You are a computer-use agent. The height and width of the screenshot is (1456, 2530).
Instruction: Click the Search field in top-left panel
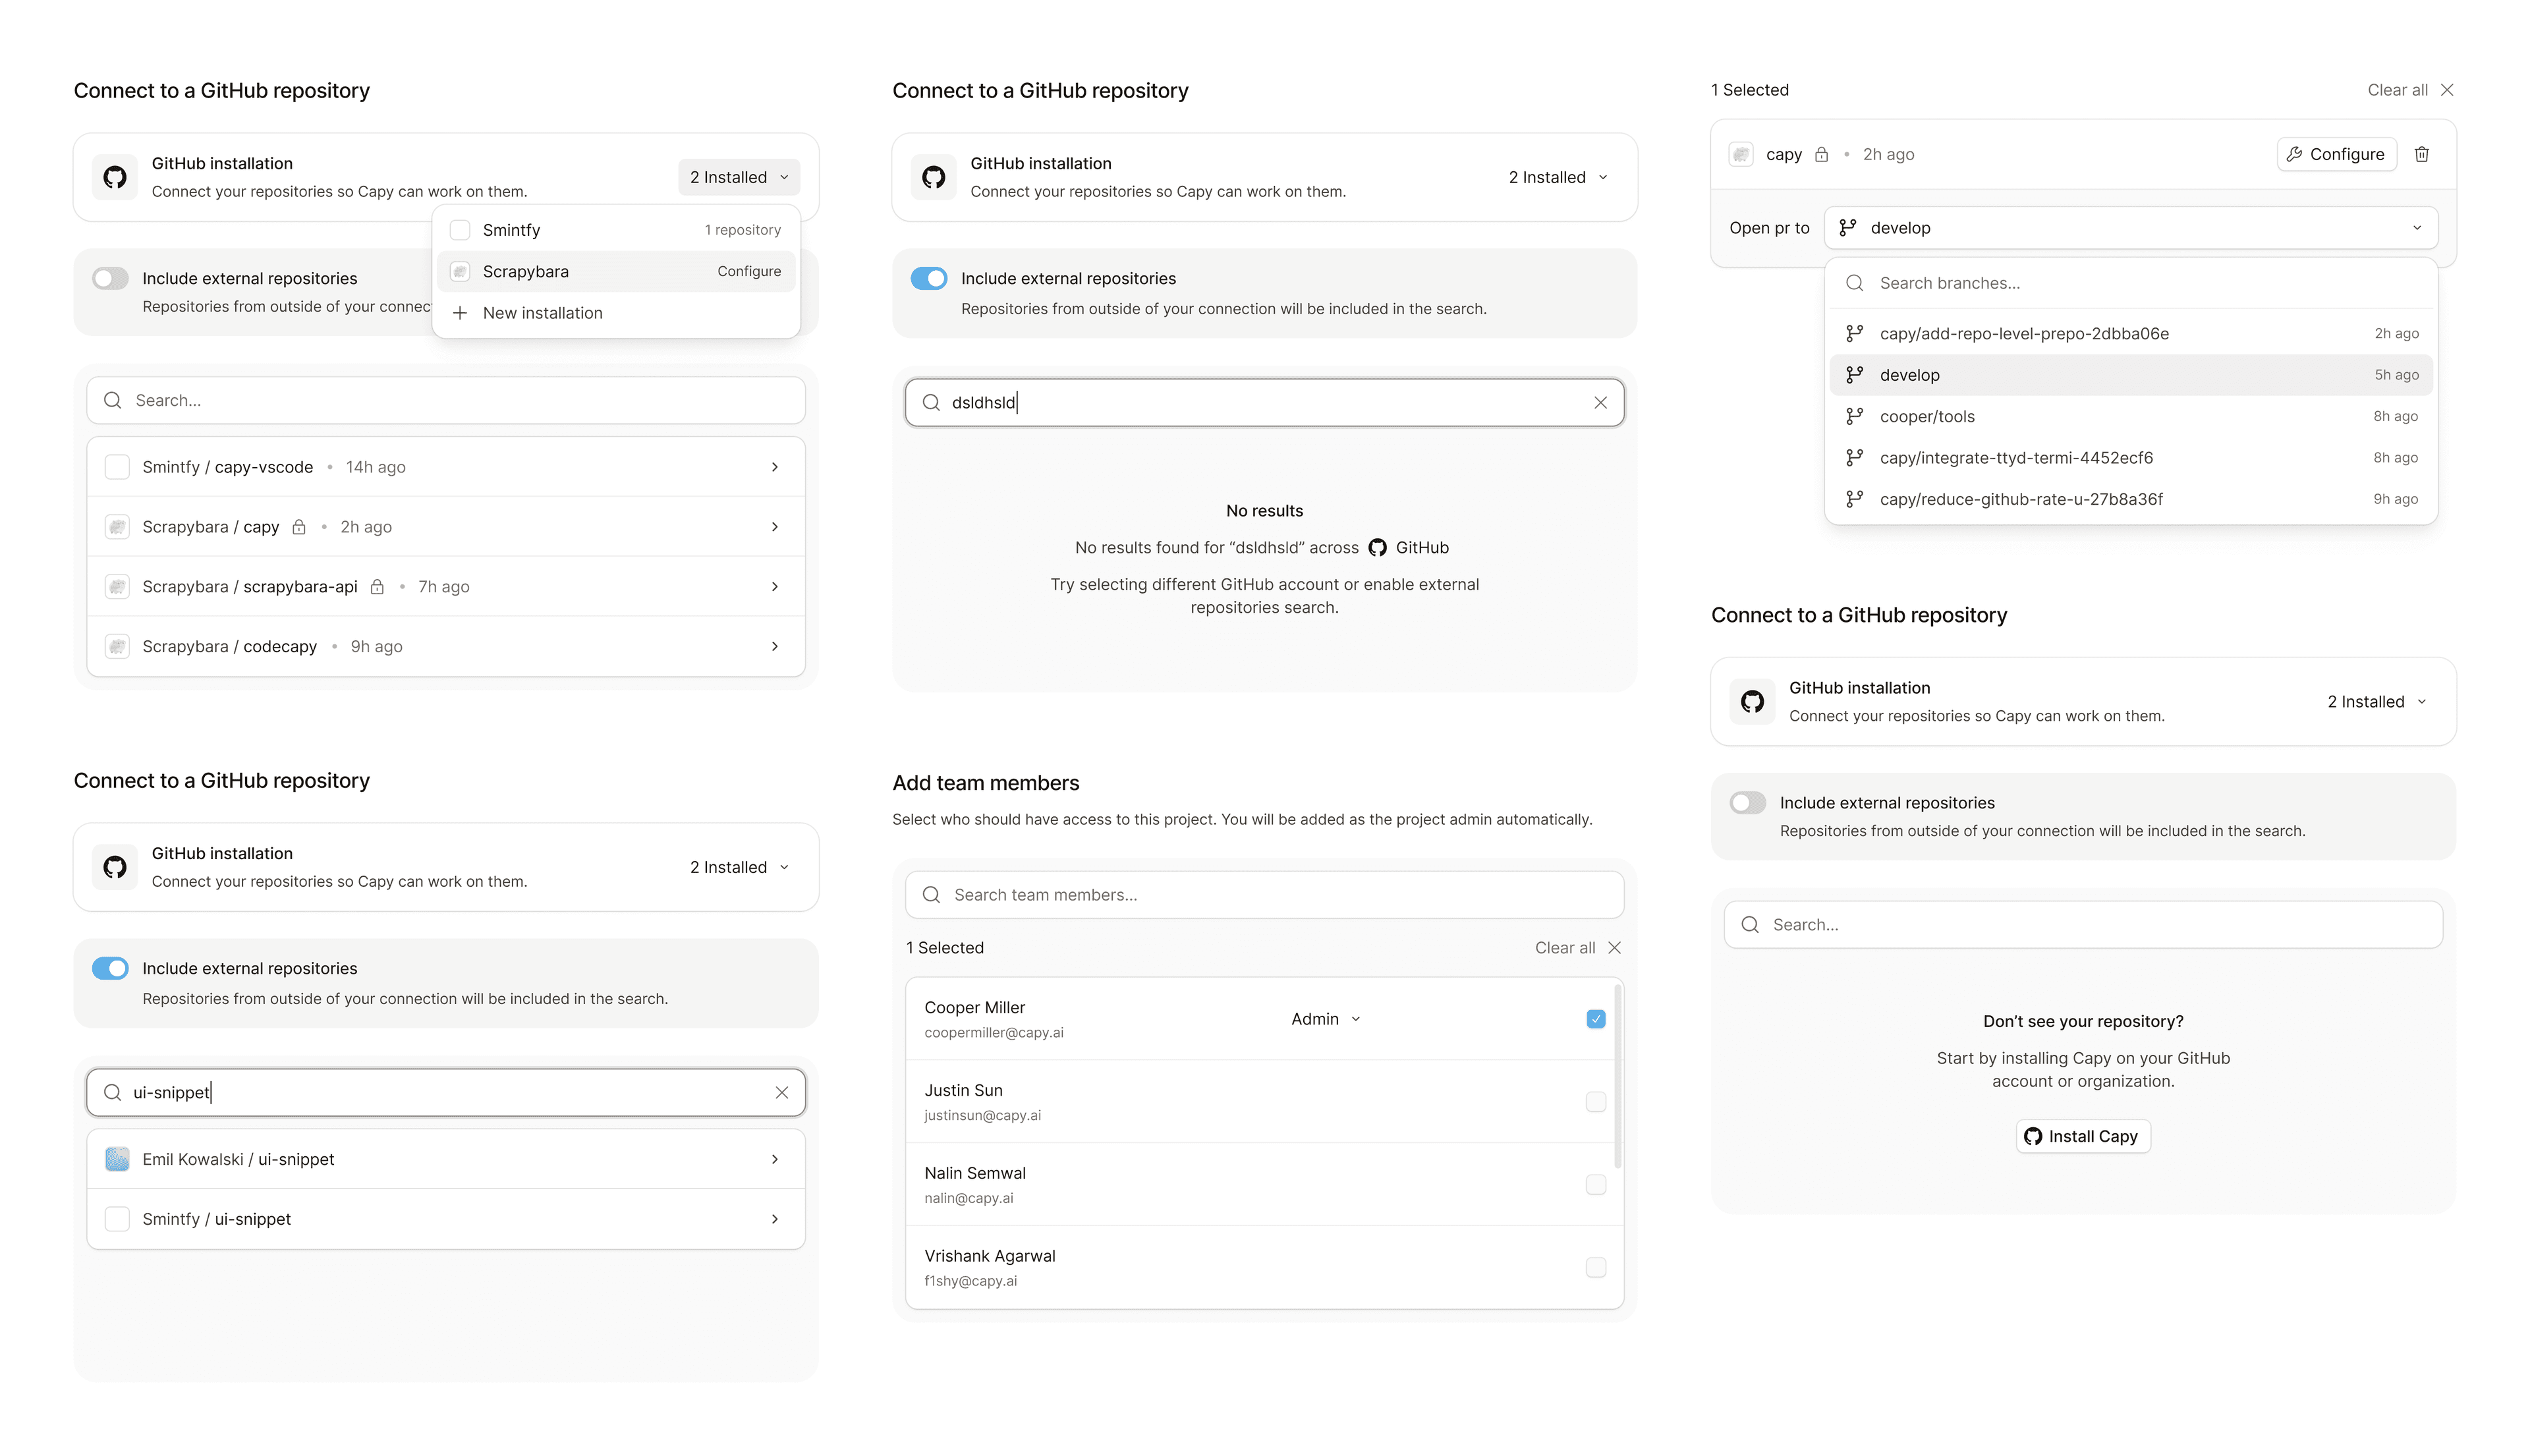(446, 400)
